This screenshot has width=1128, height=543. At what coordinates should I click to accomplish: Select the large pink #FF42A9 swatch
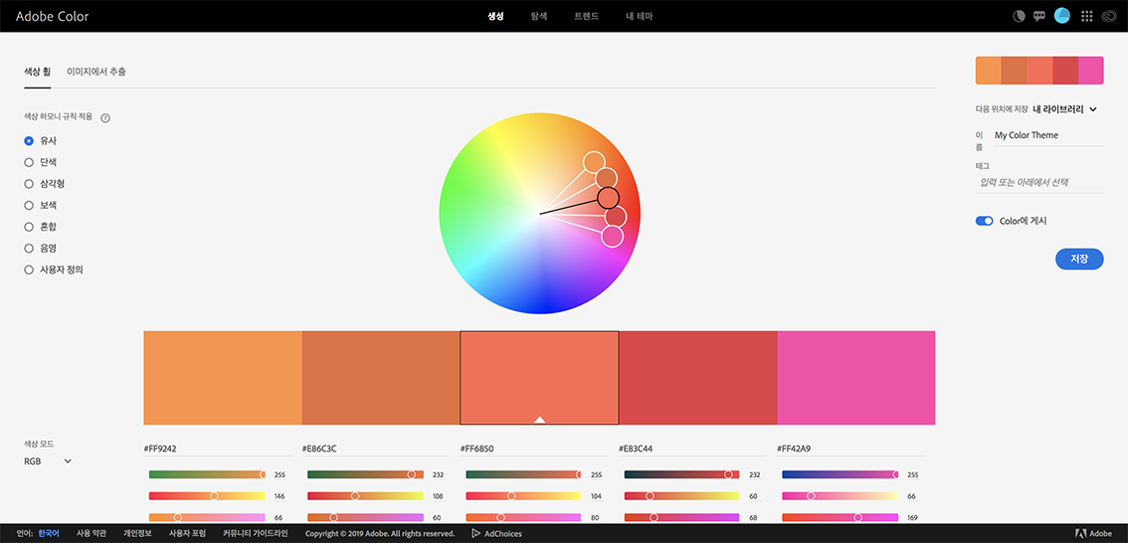(856, 378)
